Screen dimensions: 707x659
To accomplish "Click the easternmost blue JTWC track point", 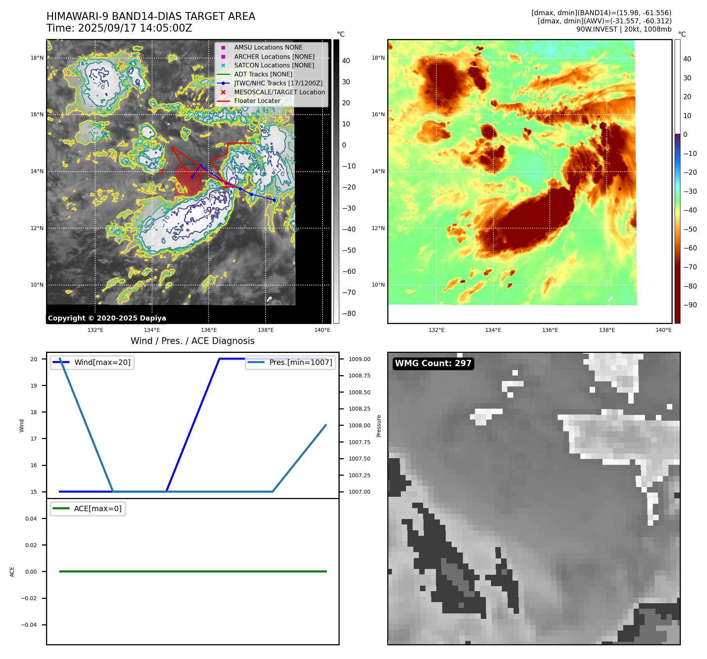I will coord(275,200).
